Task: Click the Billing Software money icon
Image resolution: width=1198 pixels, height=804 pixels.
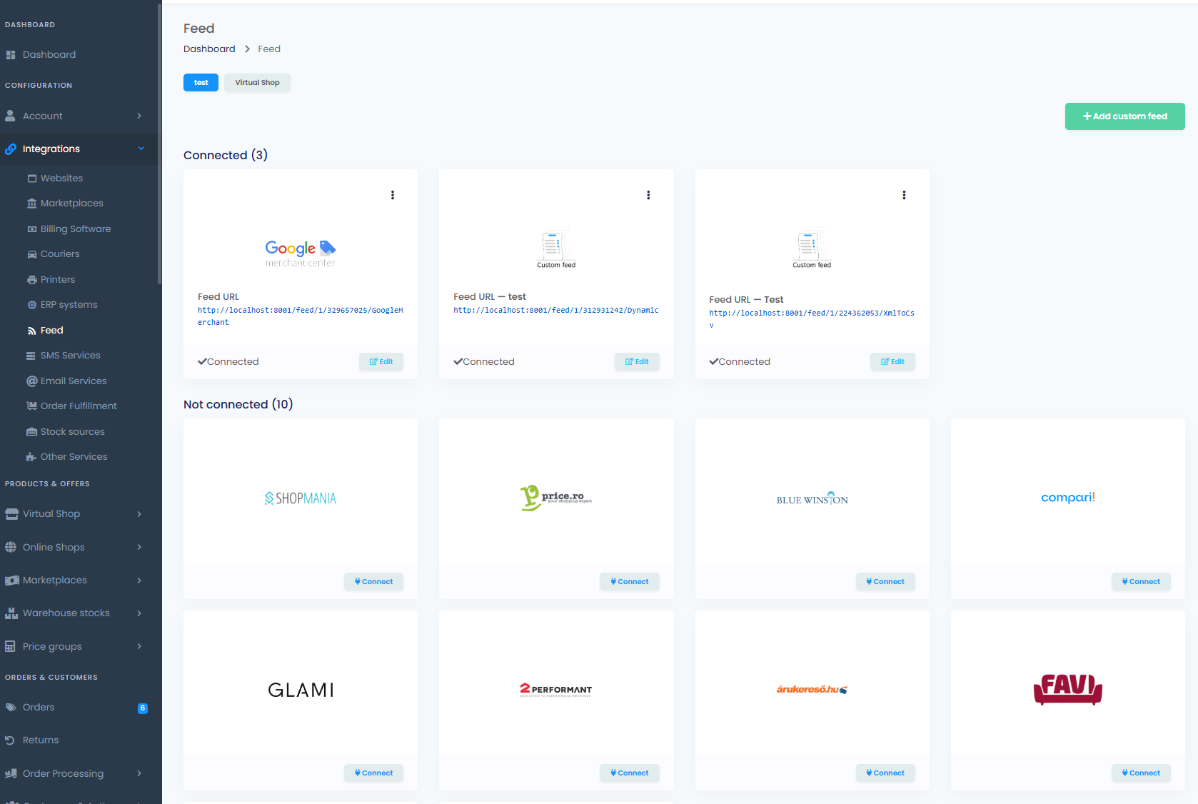Action: coord(31,229)
